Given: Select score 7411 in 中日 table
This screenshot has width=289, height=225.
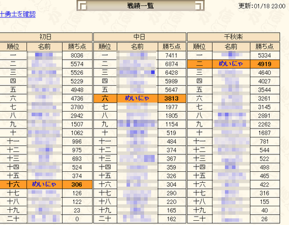Looking at the screenshot, I should [172, 55].
